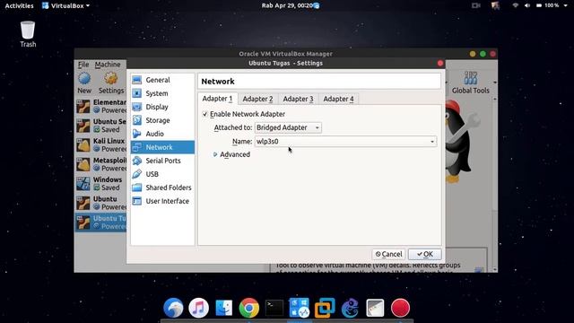Open the System settings category

pyautogui.click(x=162, y=93)
